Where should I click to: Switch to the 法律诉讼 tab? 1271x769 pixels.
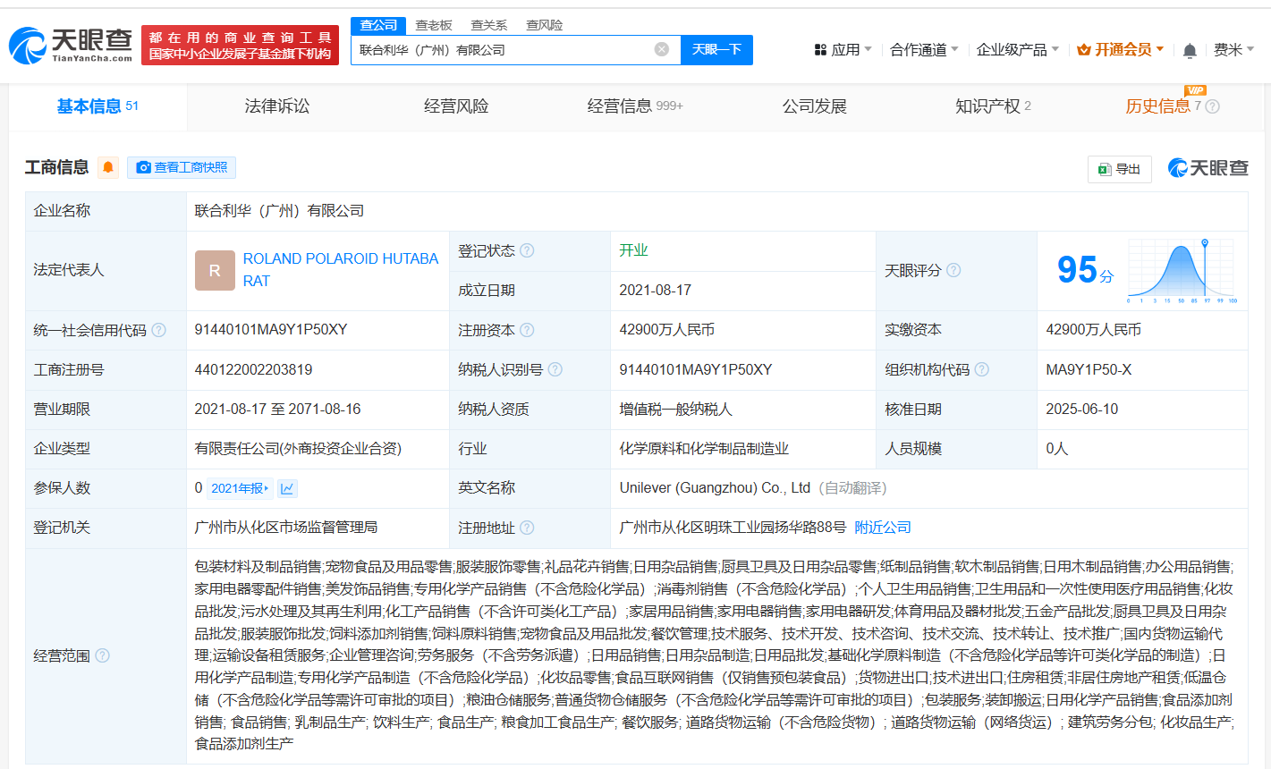tap(277, 106)
